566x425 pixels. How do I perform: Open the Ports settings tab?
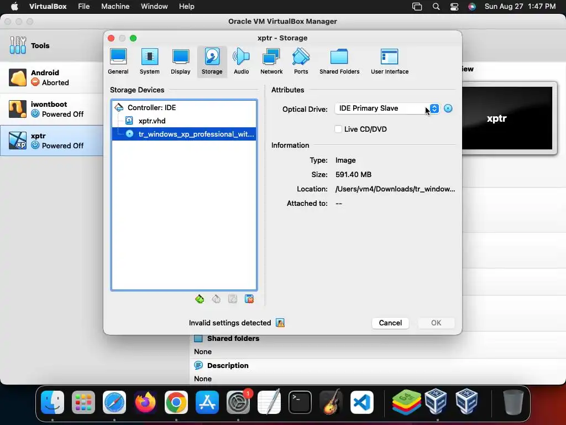[x=301, y=61]
